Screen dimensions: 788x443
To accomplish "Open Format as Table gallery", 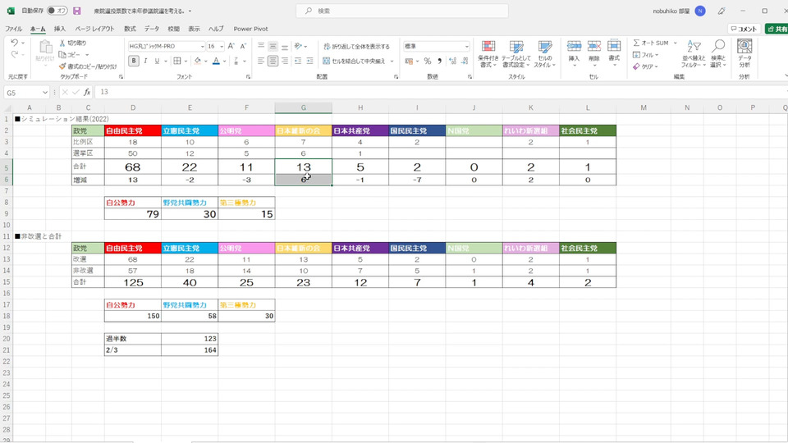I will coord(516,54).
